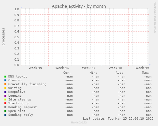Select the 'Sending reply' legend label
Viewport: 158px width, 126px height.
(x=21, y=115)
